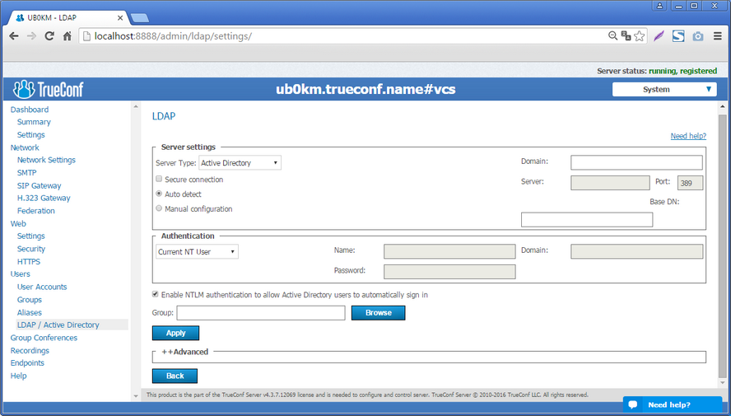The image size is (731, 416).
Task: Click the Apply button
Action: [x=176, y=333]
